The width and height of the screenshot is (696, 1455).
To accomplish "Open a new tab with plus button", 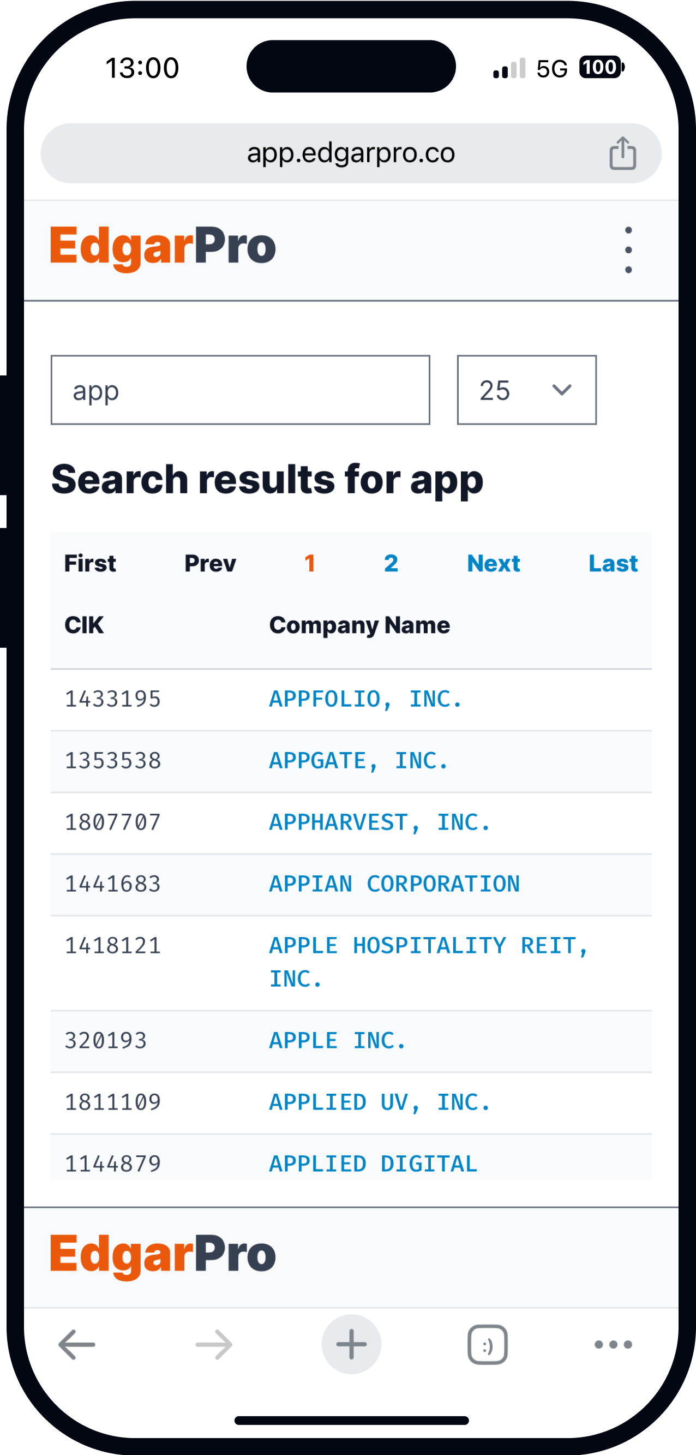I will (351, 1344).
